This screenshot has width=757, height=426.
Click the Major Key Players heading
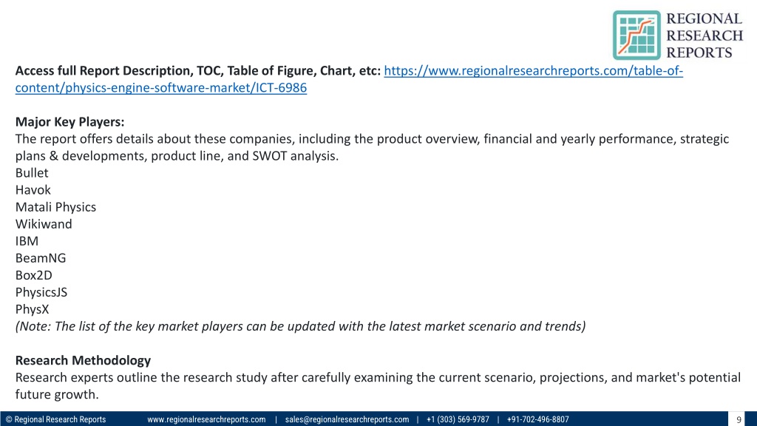[x=69, y=122]
